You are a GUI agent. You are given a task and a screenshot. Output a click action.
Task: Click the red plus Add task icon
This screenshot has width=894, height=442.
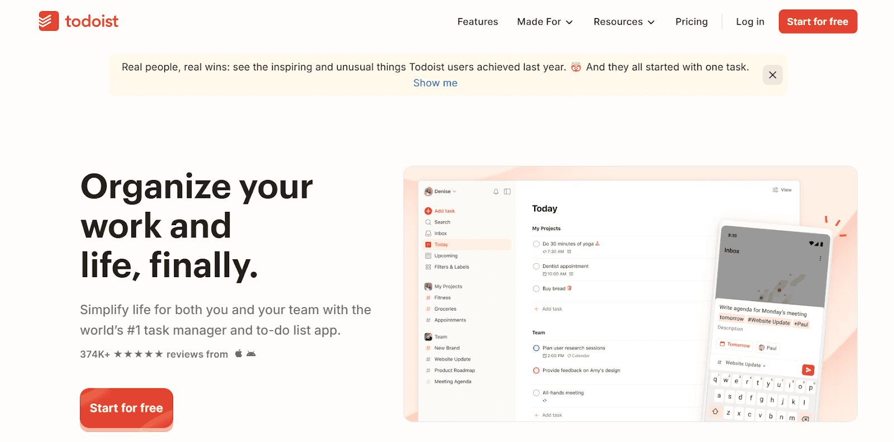(428, 211)
